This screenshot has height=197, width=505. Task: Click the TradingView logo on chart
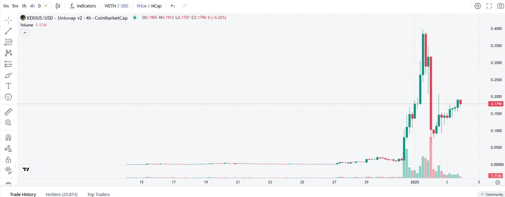point(26,169)
